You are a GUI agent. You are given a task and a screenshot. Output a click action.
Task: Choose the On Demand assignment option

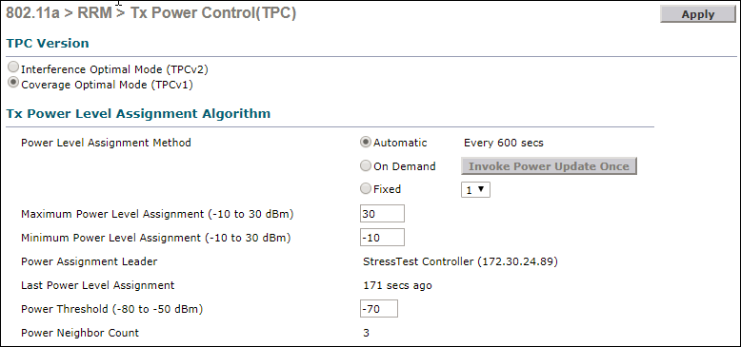(x=366, y=165)
